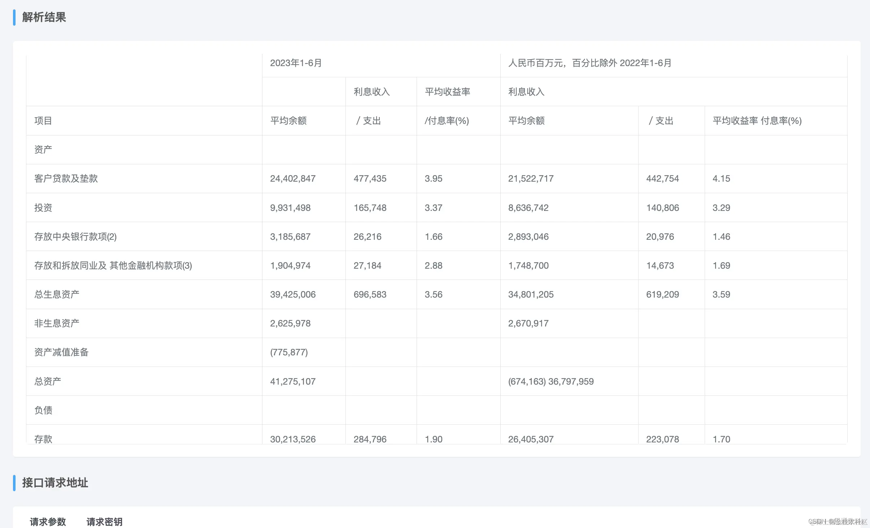Click the 存放中央银行款项(2) row label
Screen dimensions: 870x528
click(x=75, y=237)
